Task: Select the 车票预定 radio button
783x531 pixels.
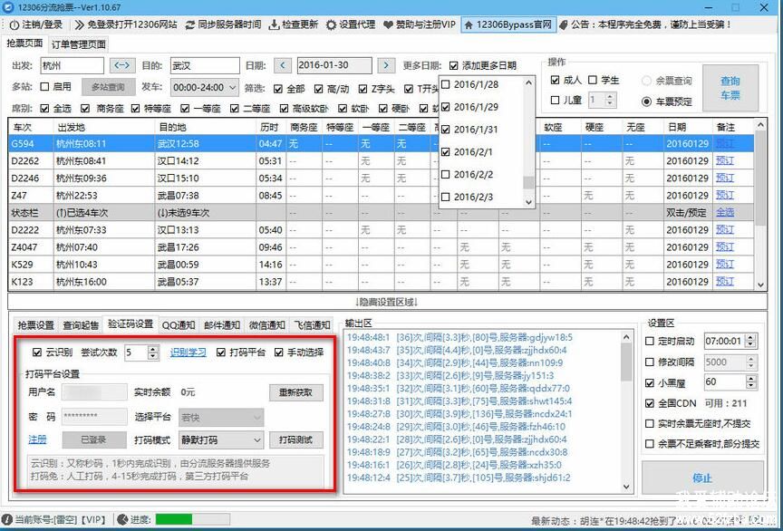Action: tap(646, 101)
